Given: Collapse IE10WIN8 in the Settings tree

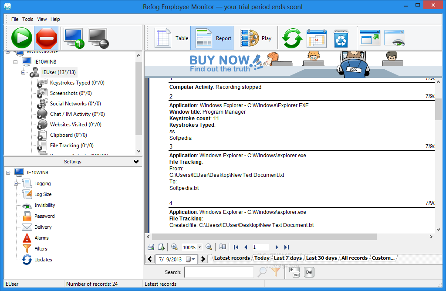Looking at the screenshot, I should 8,173.
